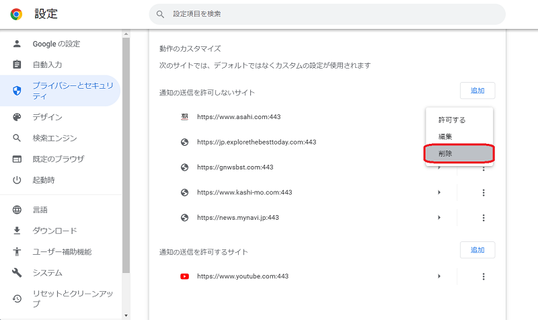Open more actions for kashi-mo.com

[x=483, y=193]
